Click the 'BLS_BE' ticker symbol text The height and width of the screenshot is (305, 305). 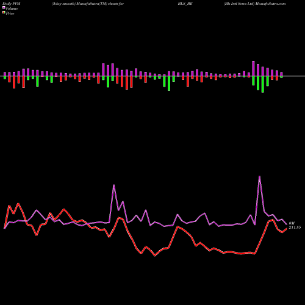tap(185, 4)
